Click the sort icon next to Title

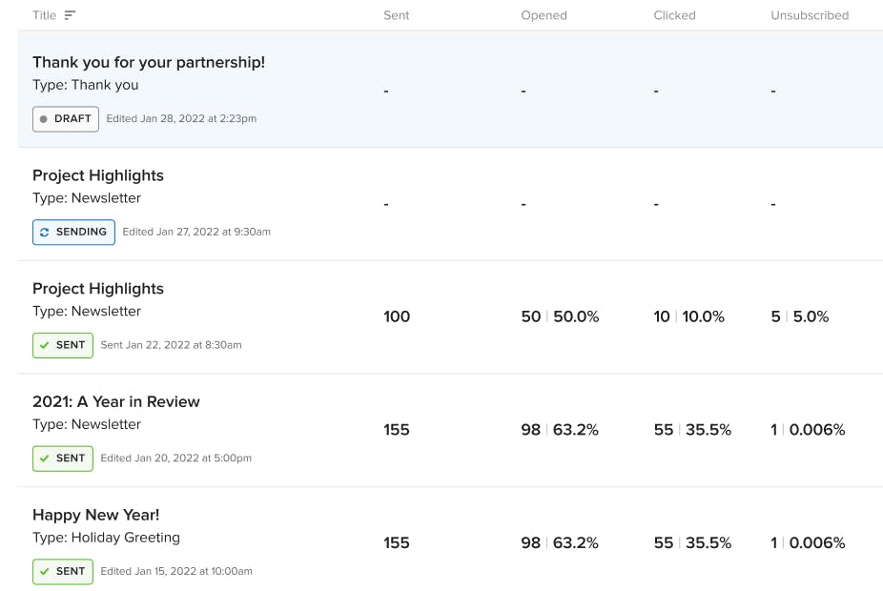point(70,15)
